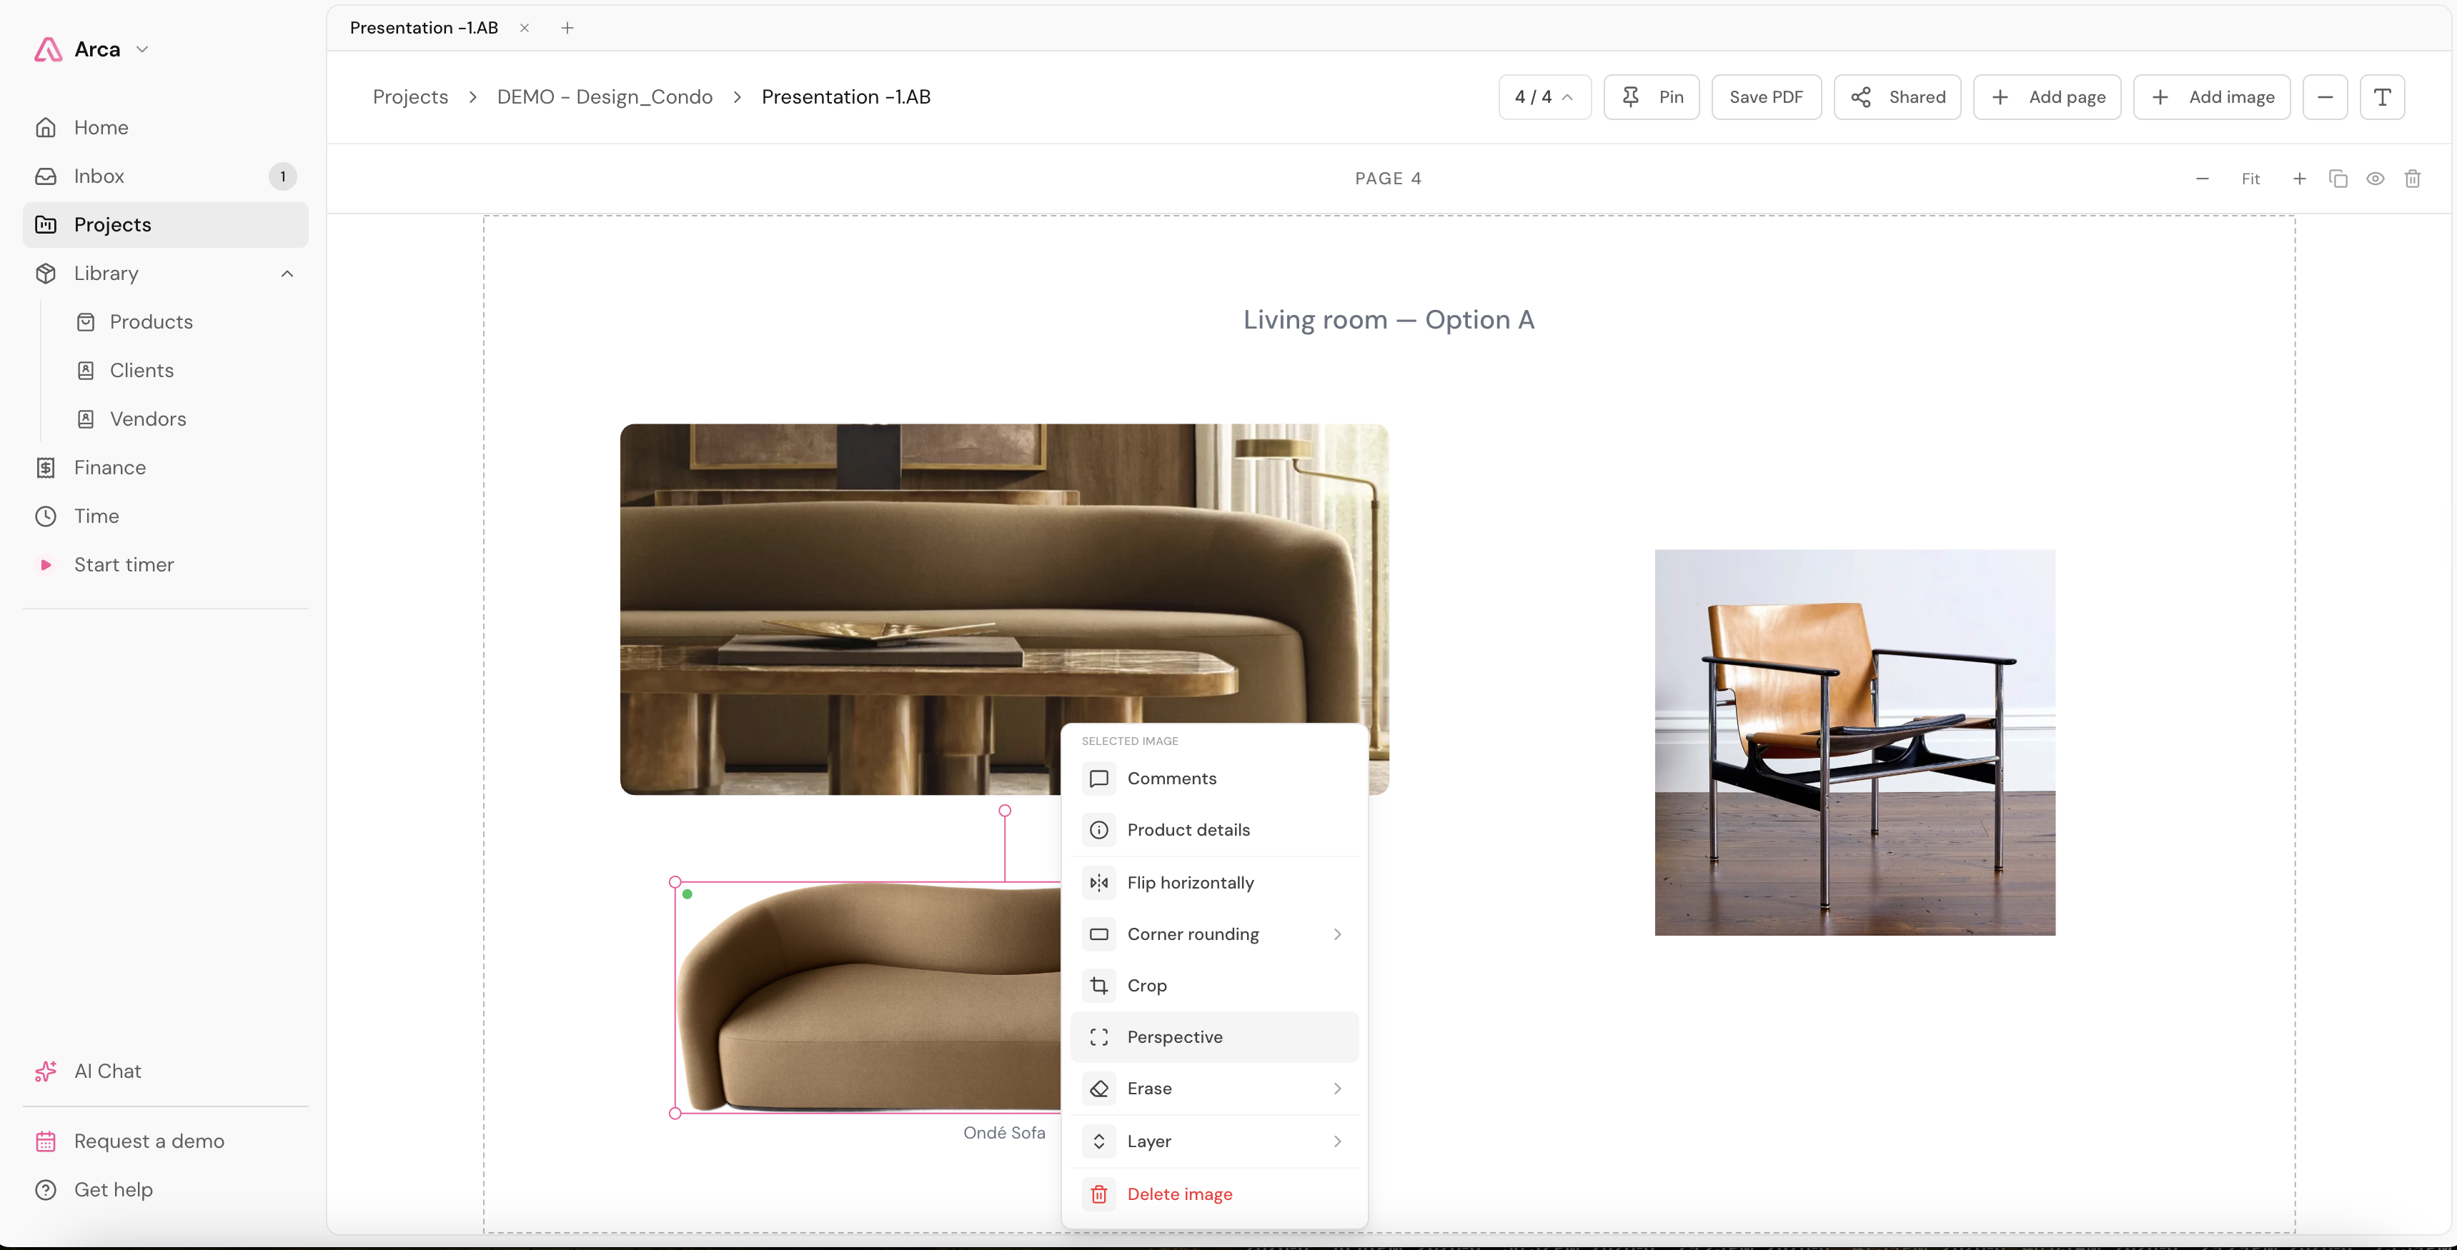This screenshot has height=1250, width=2457.
Task: Close the Presentation -1.AB tab
Action: [x=525, y=28]
